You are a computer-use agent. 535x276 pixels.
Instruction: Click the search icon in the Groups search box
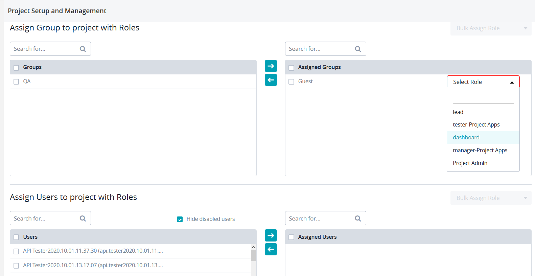click(83, 49)
